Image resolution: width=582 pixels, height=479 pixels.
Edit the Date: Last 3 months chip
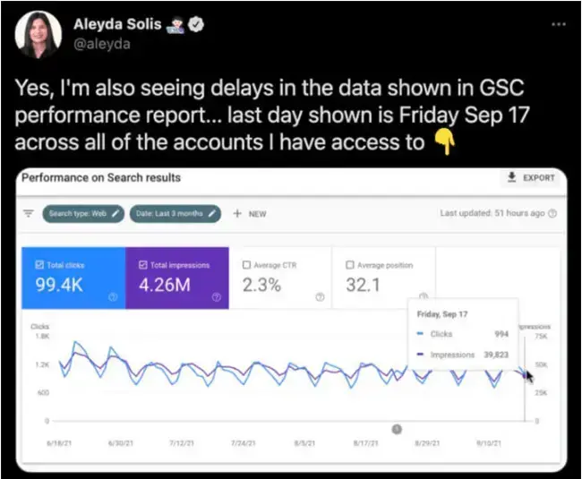click(x=175, y=214)
